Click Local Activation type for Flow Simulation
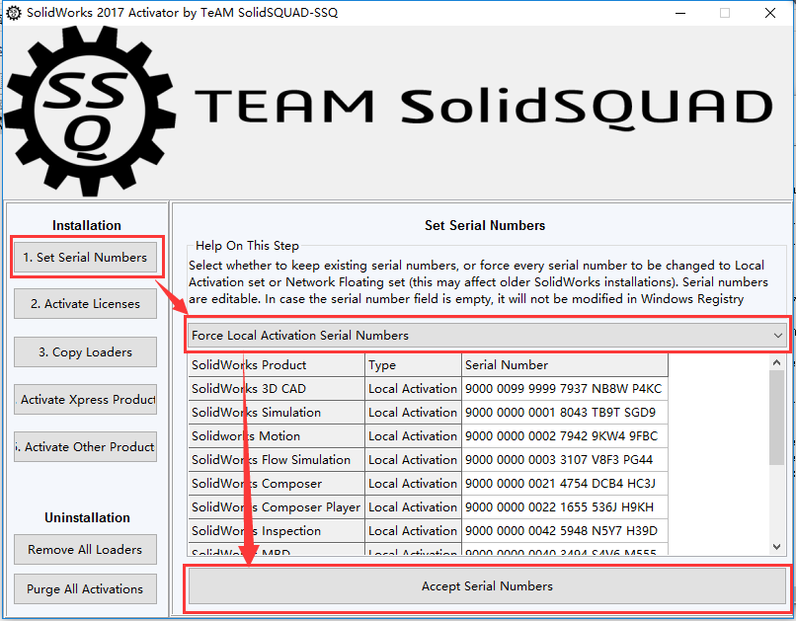Screen dimensions: 796x621 tap(413, 460)
